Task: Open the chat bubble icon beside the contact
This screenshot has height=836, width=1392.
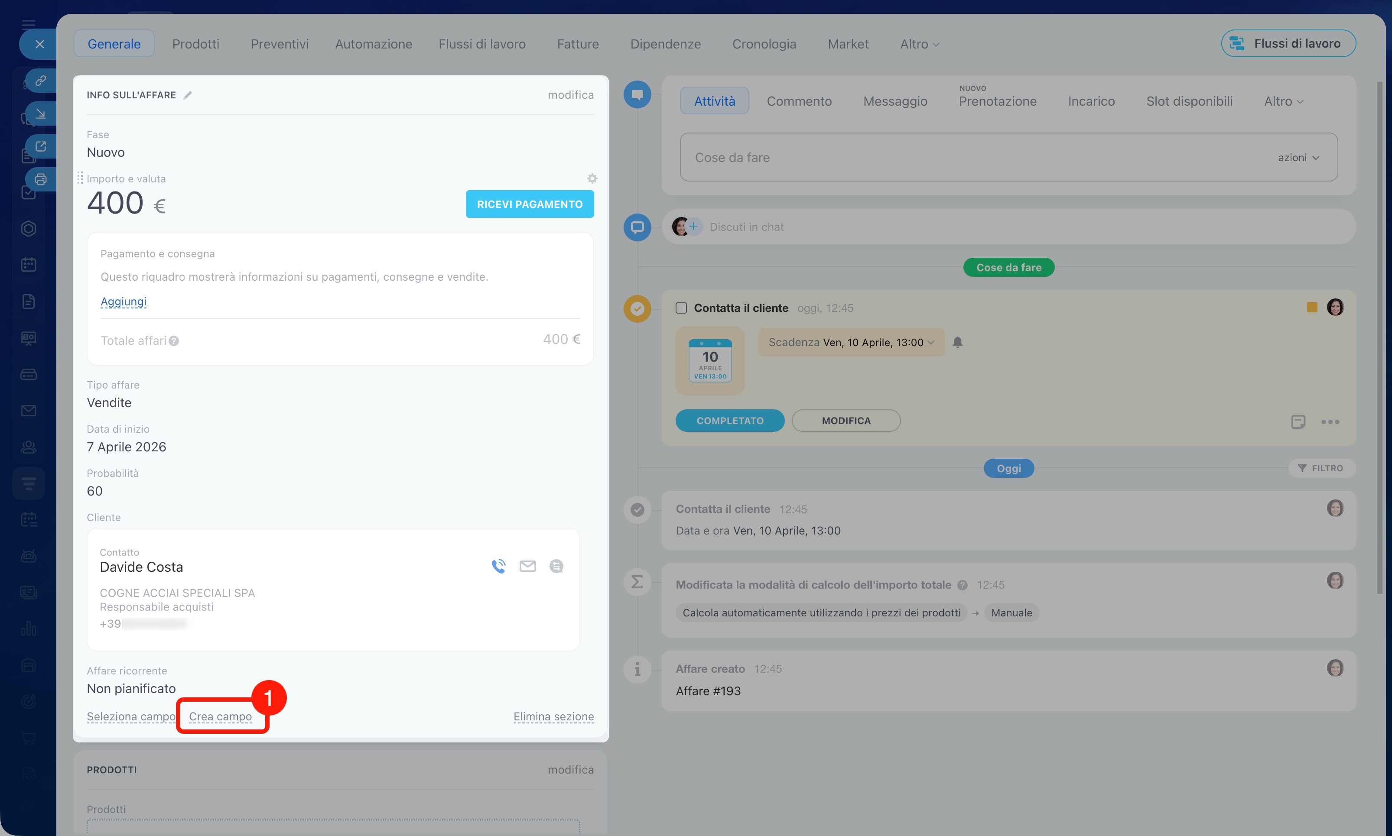Action: point(556,566)
